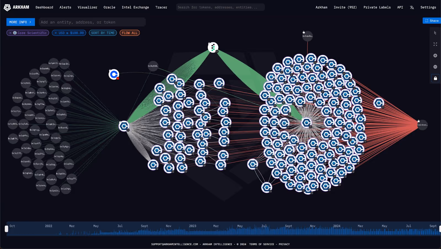Go to Alerts
The width and height of the screenshot is (441, 249).
(x=65, y=7)
